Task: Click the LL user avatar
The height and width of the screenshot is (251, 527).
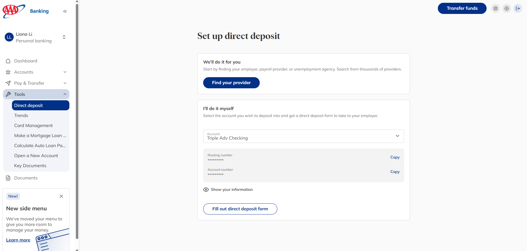Action: (x=9, y=37)
